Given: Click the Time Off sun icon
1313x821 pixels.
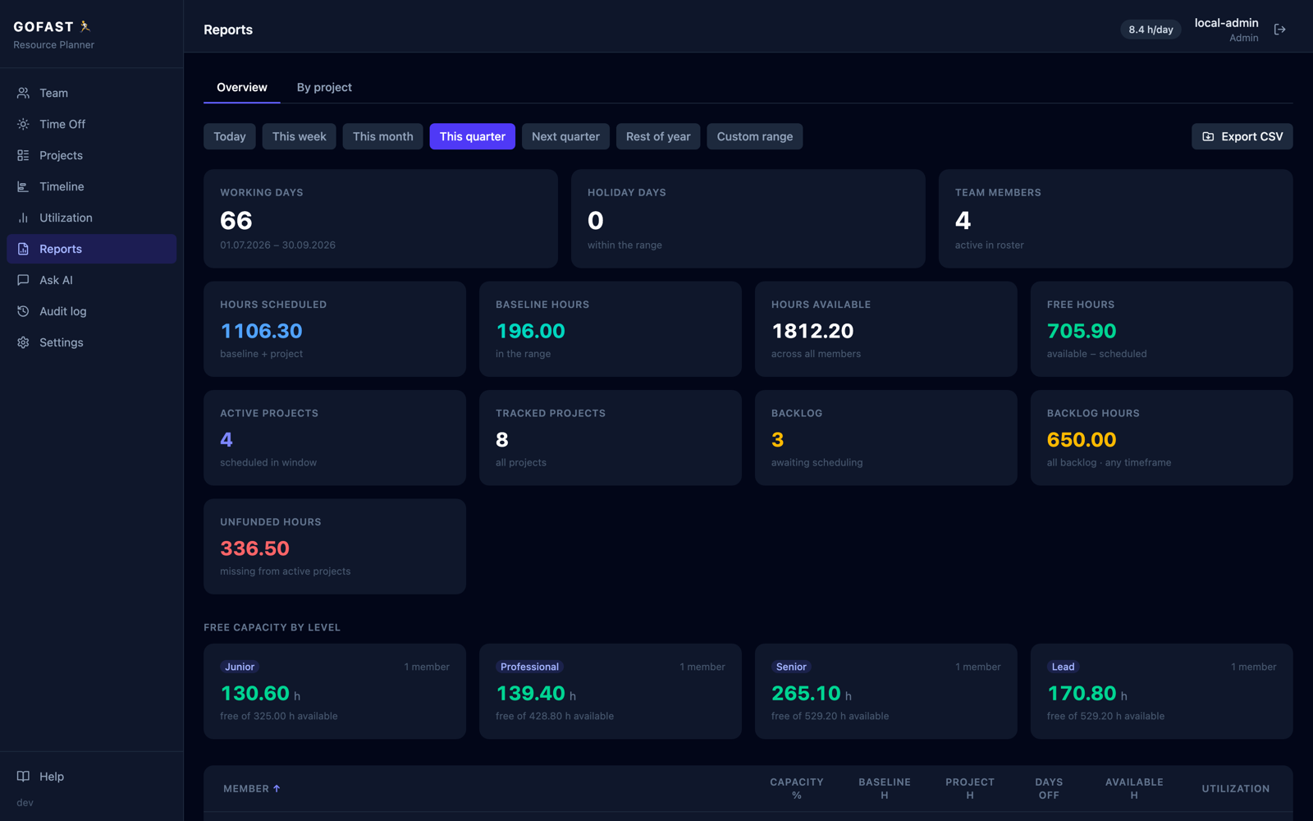Looking at the screenshot, I should click(23, 124).
